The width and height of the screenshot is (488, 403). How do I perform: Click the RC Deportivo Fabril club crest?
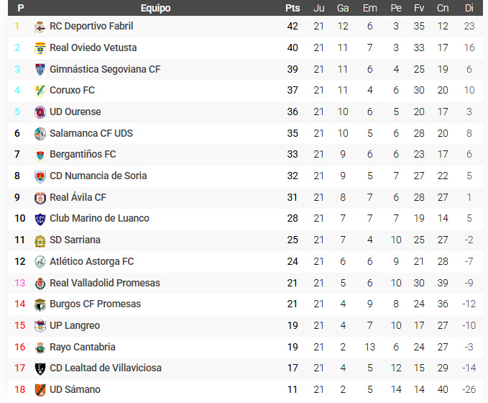pyautogui.click(x=40, y=27)
